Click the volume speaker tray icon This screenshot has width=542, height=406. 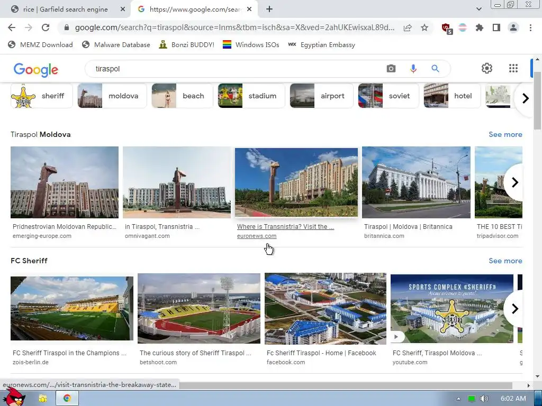pyautogui.click(x=484, y=399)
